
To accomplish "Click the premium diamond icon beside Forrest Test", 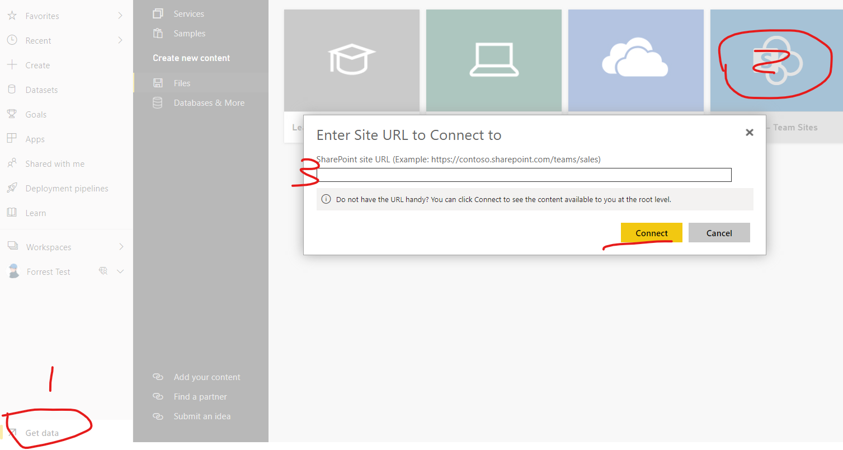I will pos(103,271).
